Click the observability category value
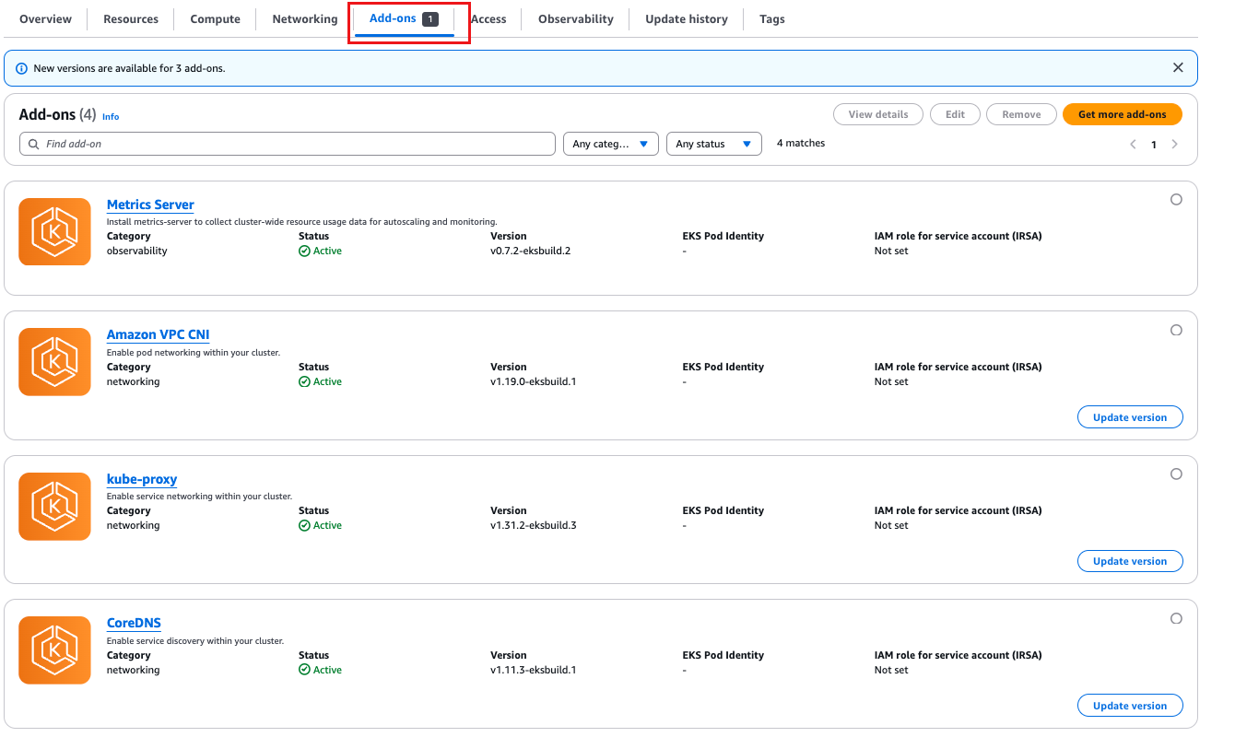Image resolution: width=1235 pixels, height=737 pixels. coord(137,251)
